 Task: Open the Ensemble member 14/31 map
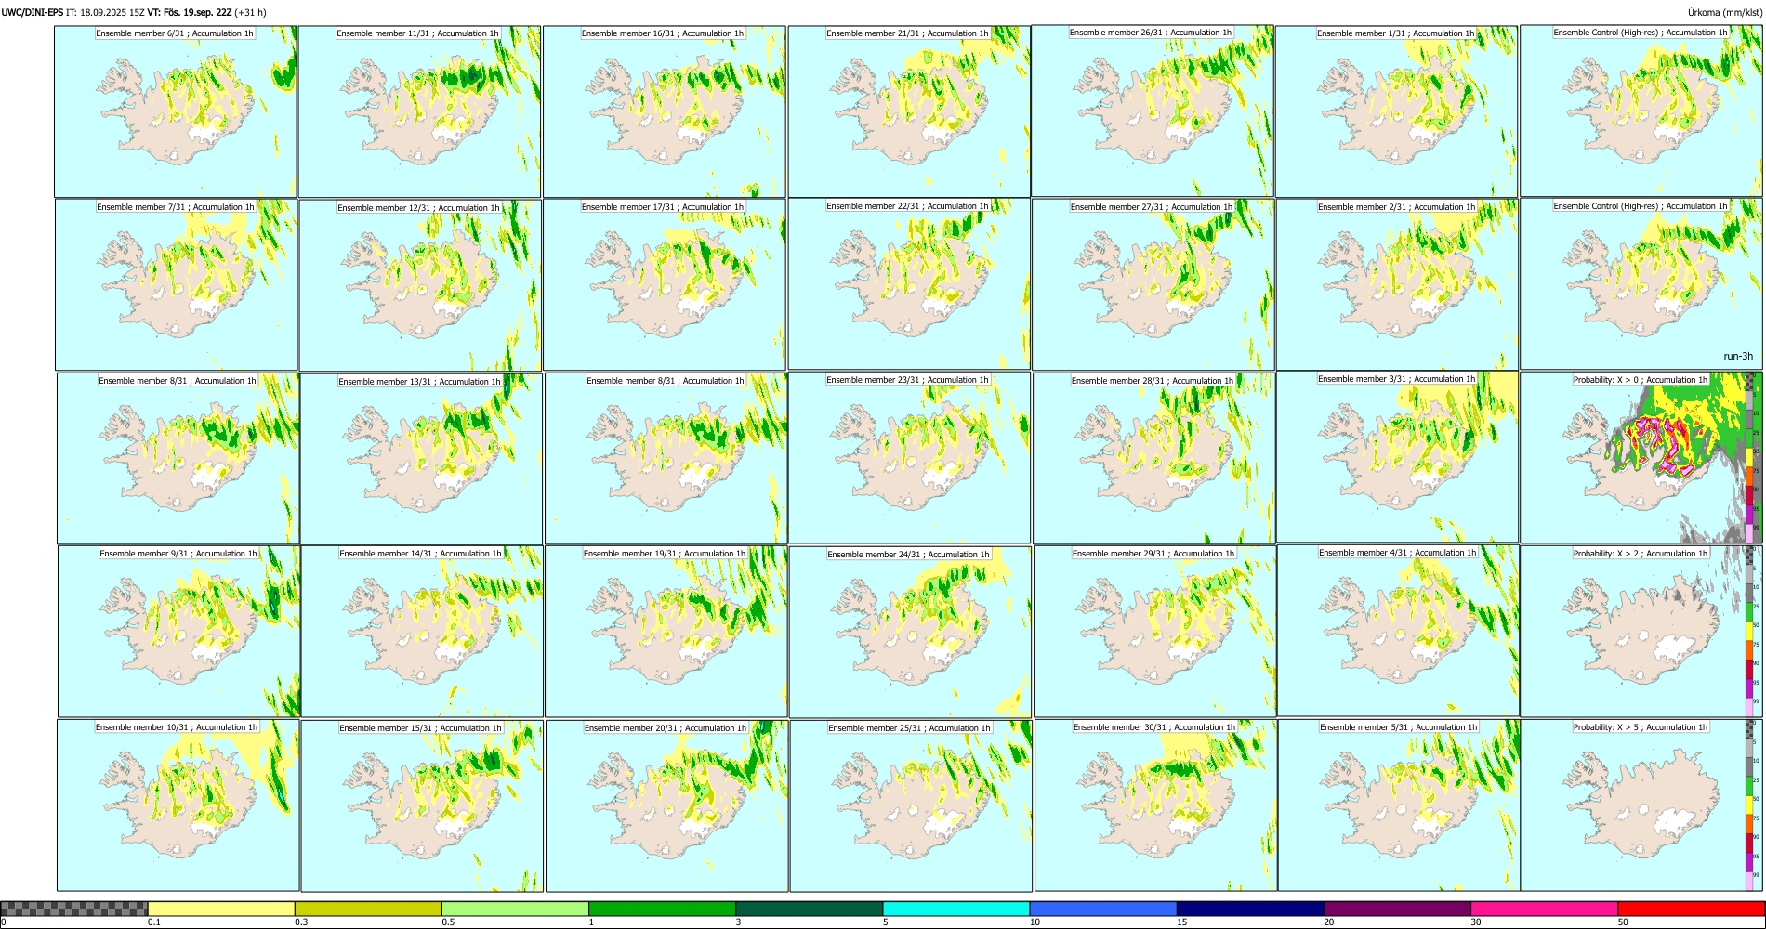pyautogui.click(x=422, y=631)
